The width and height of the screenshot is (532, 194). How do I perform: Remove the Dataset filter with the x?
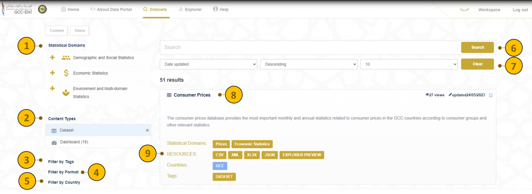147,131
